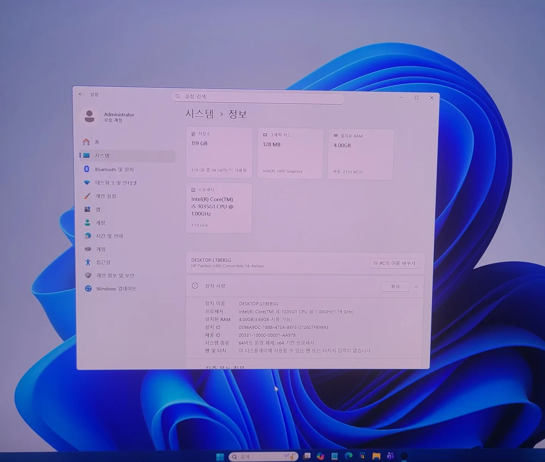Screen dimensions: 545x462
Task: Open the Home (홈) settings page
Action: pyautogui.click(x=97, y=142)
